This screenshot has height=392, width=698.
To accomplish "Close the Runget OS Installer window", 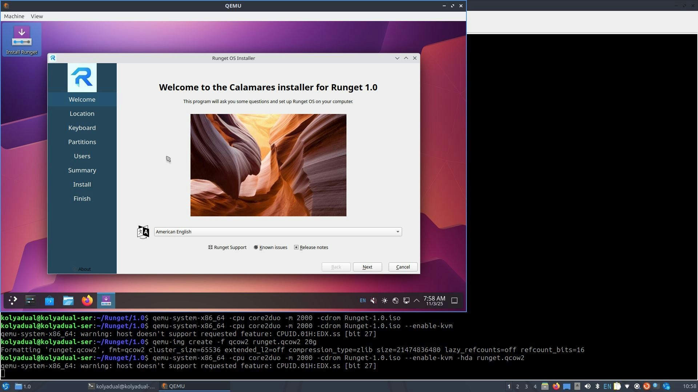I will click(x=414, y=58).
